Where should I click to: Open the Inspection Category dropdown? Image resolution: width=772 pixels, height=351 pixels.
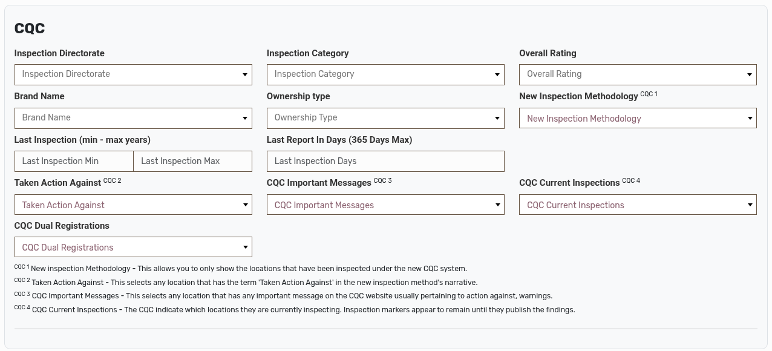(385, 74)
